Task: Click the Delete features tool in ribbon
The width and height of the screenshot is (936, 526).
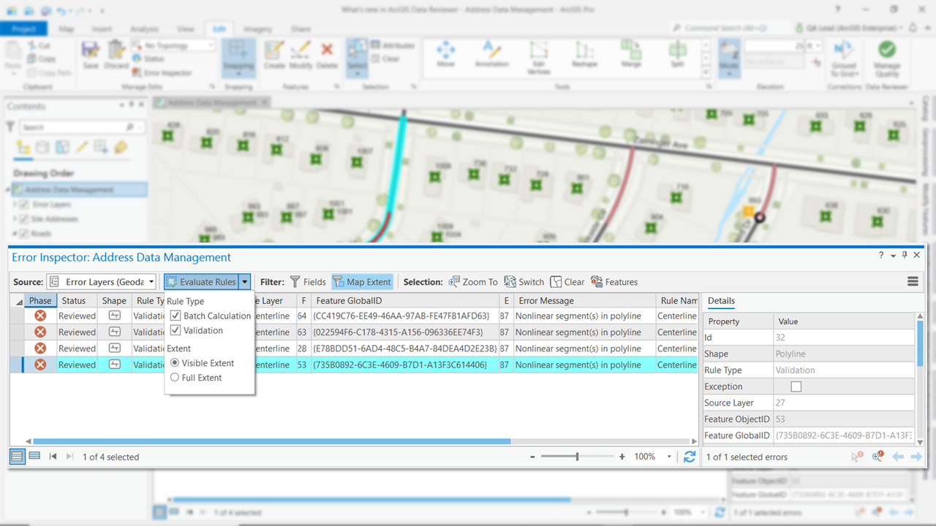Action: tap(327, 56)
